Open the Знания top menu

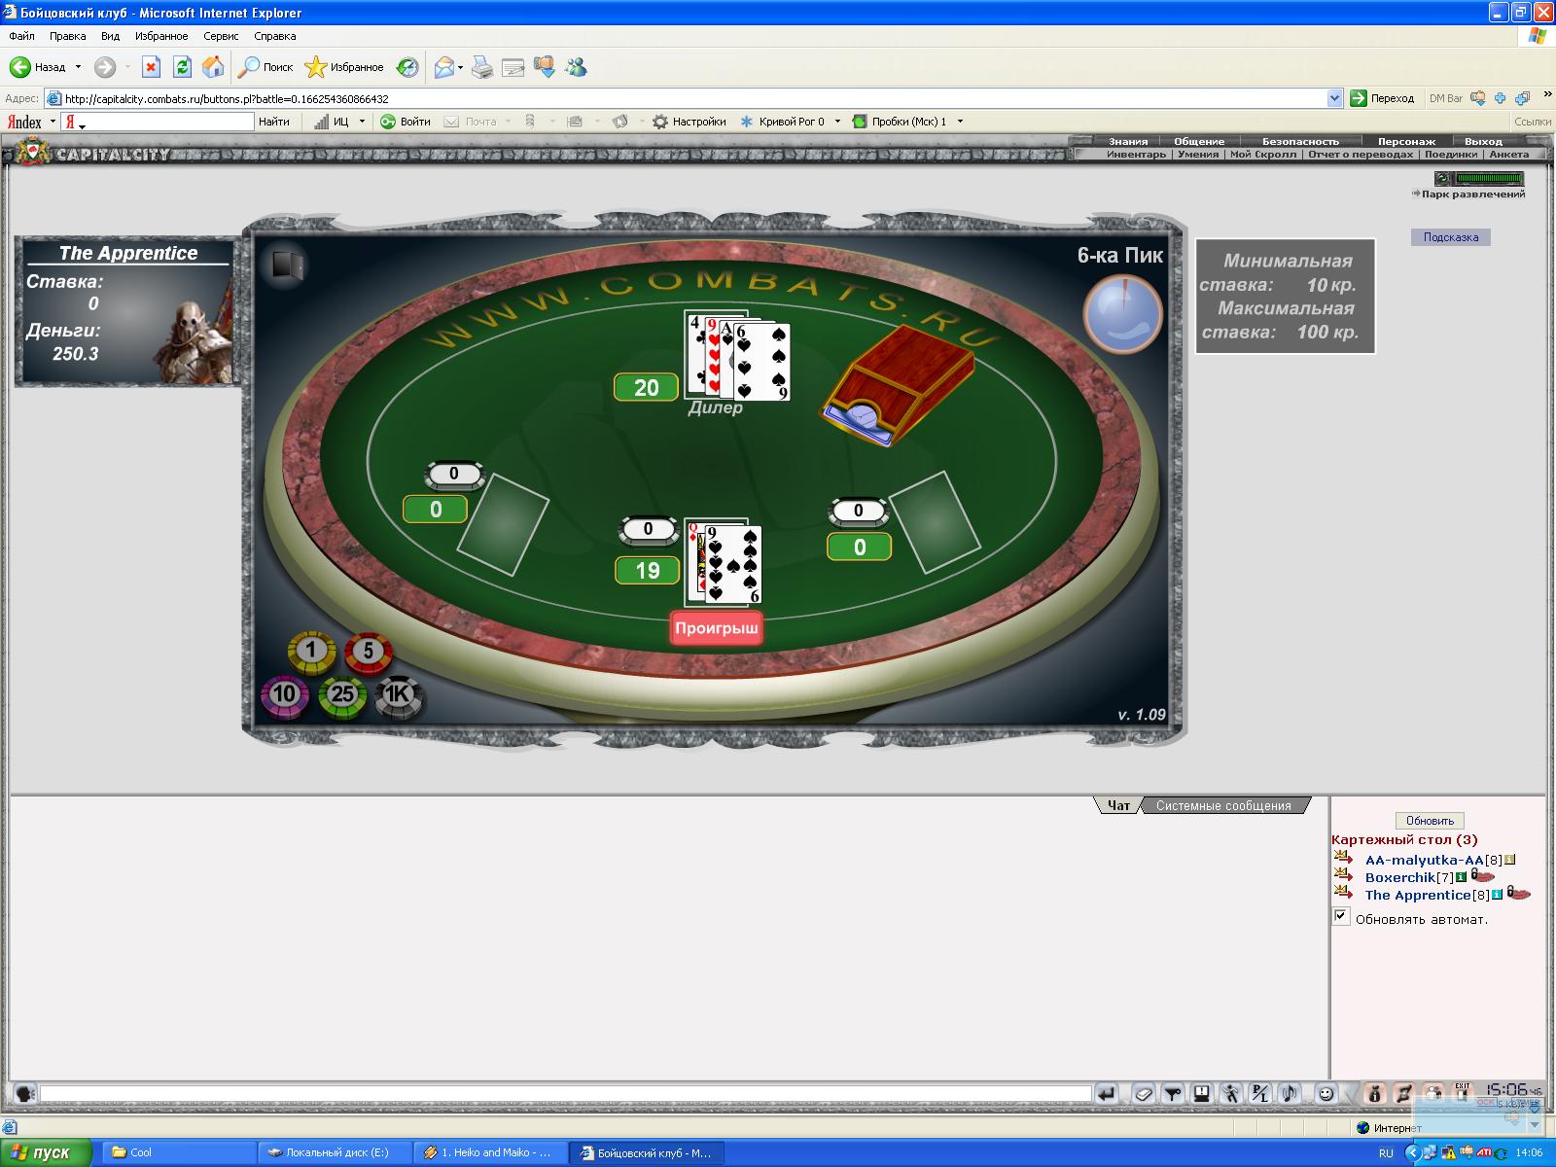pyautogui.click(x=1128, y=142)
